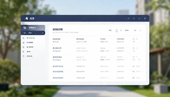Screen dimensions: 170x97
Task: Click the third of four title bar icons
Action: pos(139,18)
